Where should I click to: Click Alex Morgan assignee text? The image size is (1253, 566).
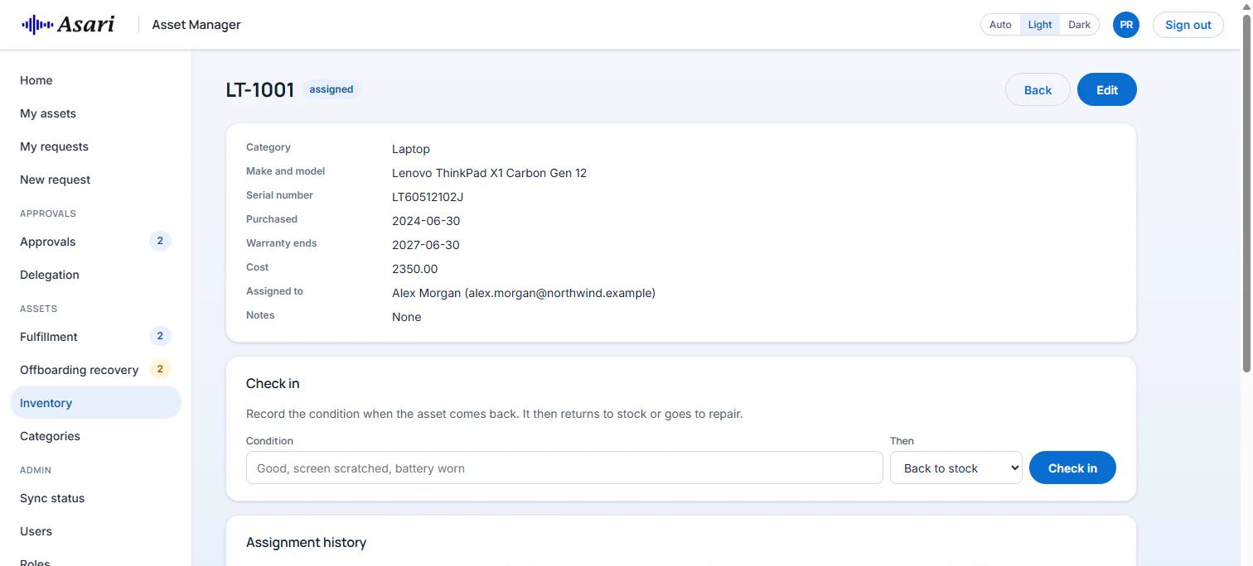524,293
